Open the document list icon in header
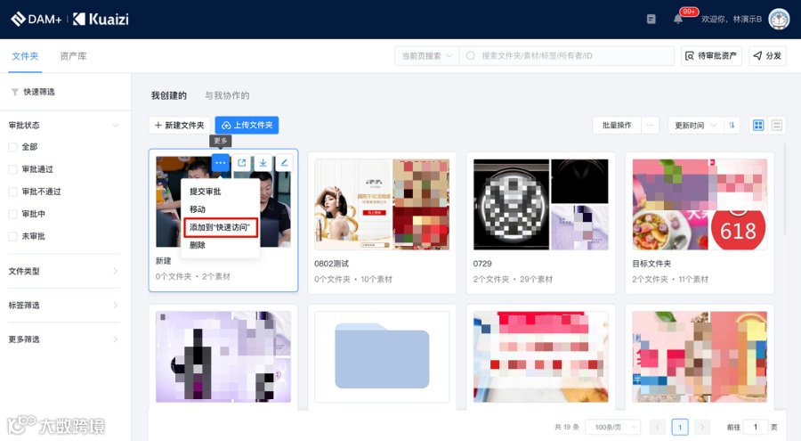This screenshot has width=801, height=441. 651,19
